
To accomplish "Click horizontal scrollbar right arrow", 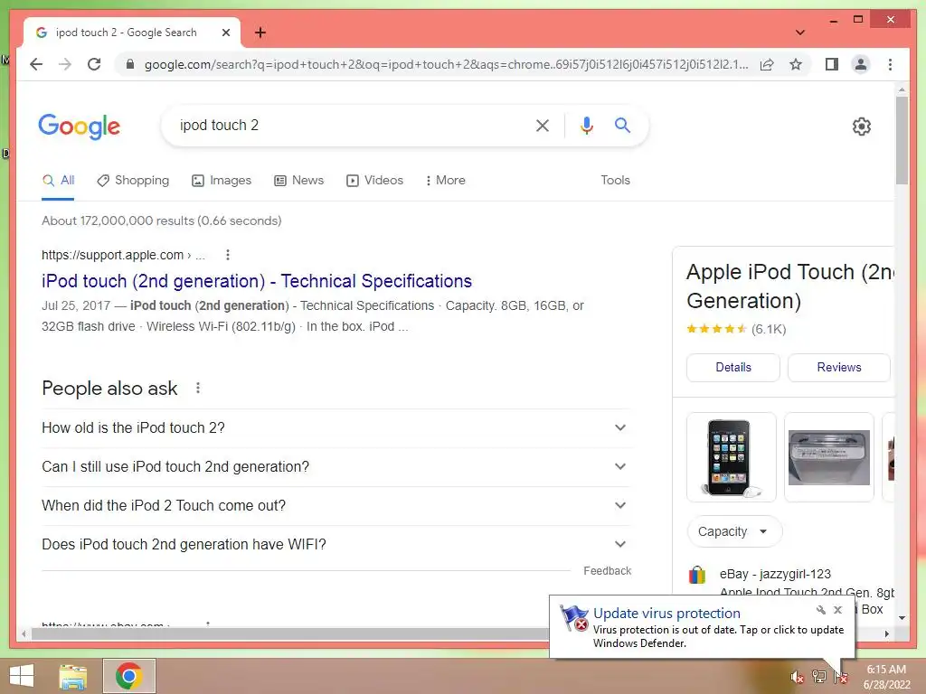I will click(886, 633).
